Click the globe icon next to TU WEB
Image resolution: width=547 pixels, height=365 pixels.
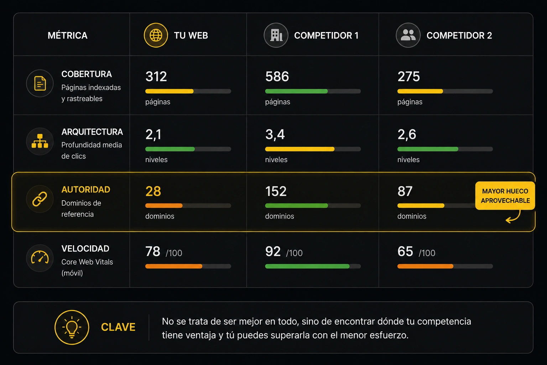coord(156,35)
